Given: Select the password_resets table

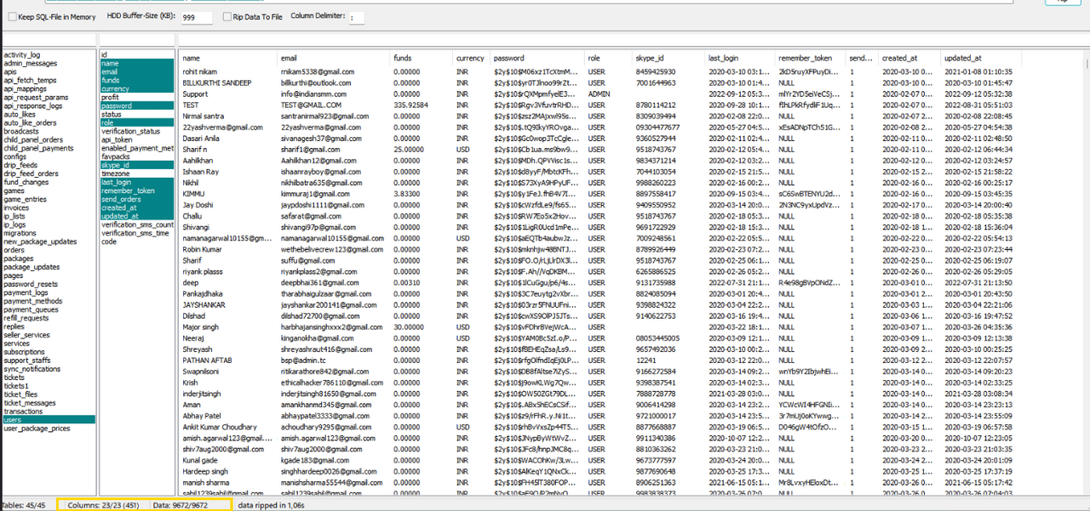Looking at the screenshot, I should (31, 284).
